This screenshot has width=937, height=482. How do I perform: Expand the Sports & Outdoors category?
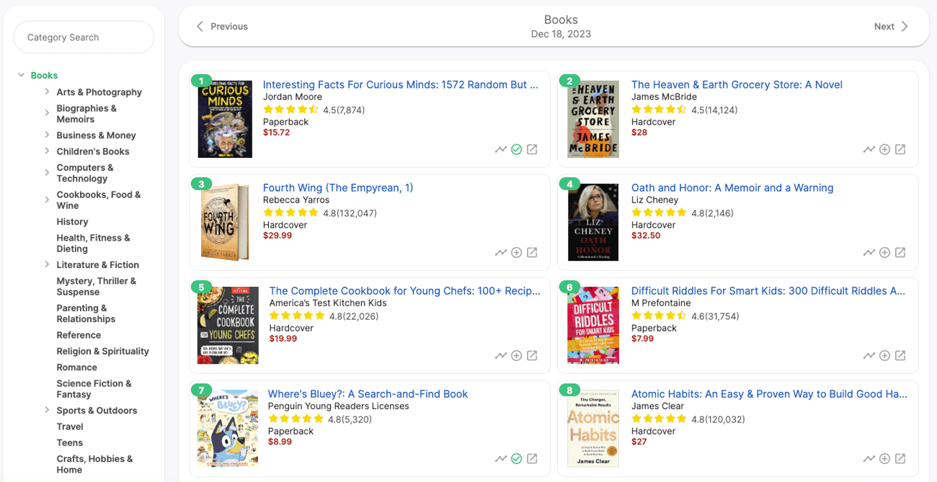point(47,410)
